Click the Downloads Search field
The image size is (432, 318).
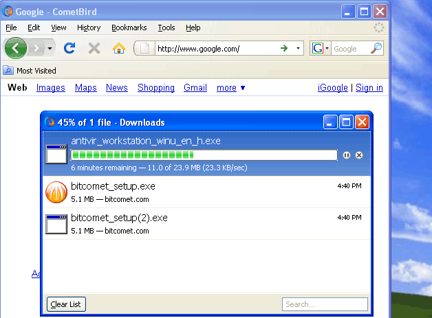point(325,304)
